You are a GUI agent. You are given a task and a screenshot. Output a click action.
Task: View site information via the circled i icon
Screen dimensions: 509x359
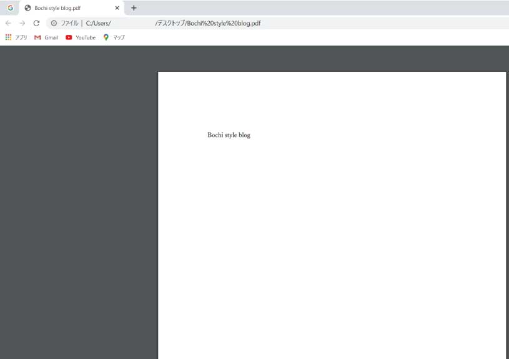coord(54,23)
